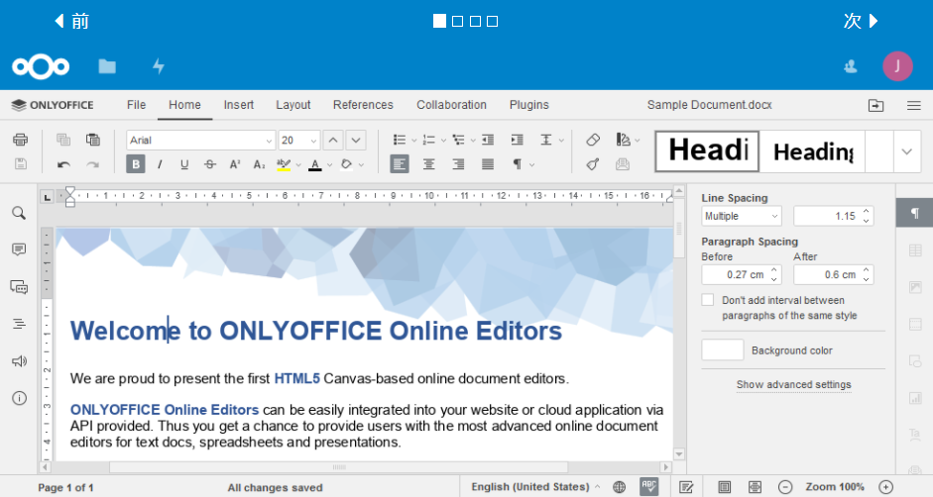933x497 pixels.
Task: Open the user avatar J menu
Action: pyautogui.click(x=897, y=66)
